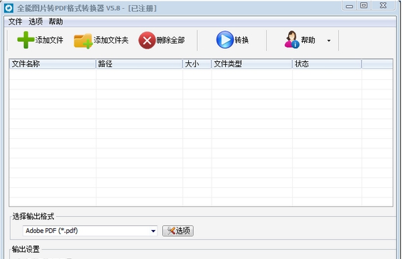
Task: Maximize the converter window
Action: pos(364,5)
